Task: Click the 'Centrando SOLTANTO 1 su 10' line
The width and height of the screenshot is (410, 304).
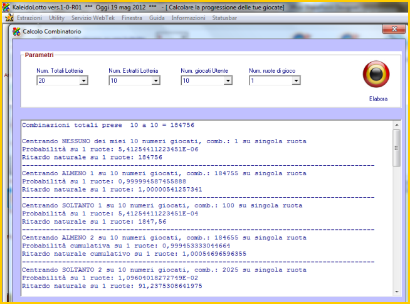Action: (162, 205)
